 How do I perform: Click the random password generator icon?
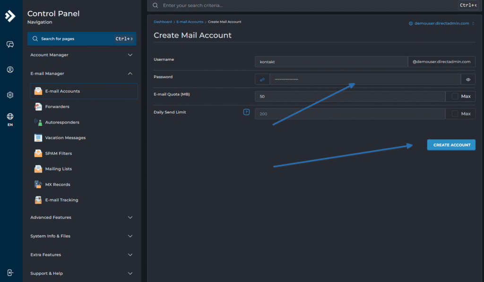(x=262, y=80)
